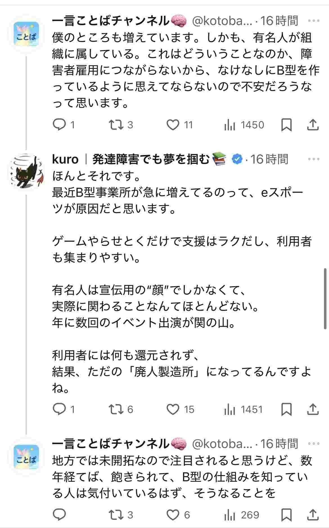Retweet kuro's tweet with 6 reposts
329x528 pixels.
[x=116, y=409]
